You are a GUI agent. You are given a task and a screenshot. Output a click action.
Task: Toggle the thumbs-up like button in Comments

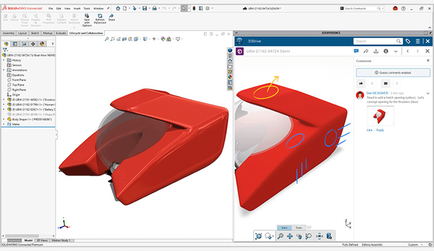pos(361,83)
